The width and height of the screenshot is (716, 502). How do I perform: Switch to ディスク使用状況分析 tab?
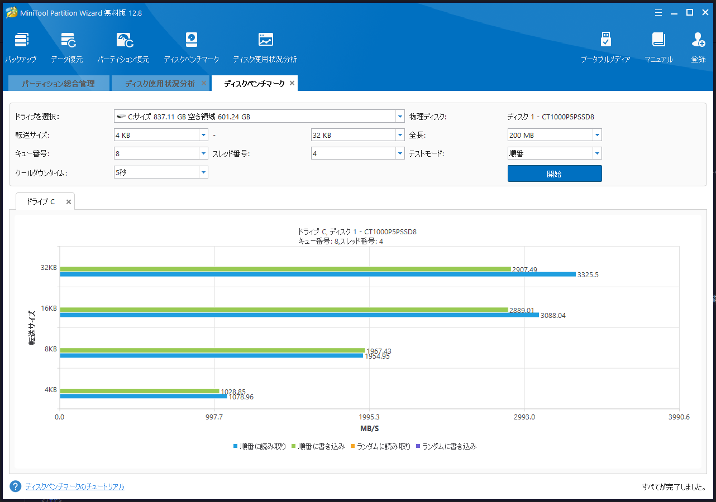pyautogui.click(x=159, y=84)
